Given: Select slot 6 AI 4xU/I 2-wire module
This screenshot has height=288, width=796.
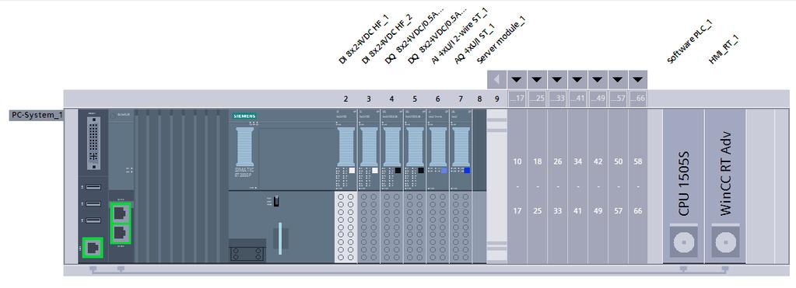Looking at the screenshot, I should coord(437,186).
